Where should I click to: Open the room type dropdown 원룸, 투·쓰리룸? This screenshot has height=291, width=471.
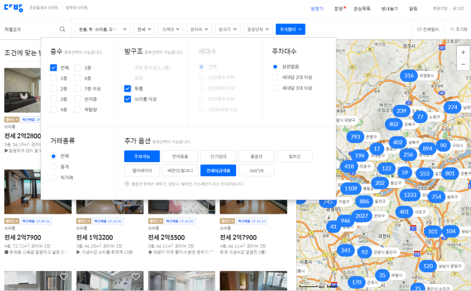pos(102,29)
